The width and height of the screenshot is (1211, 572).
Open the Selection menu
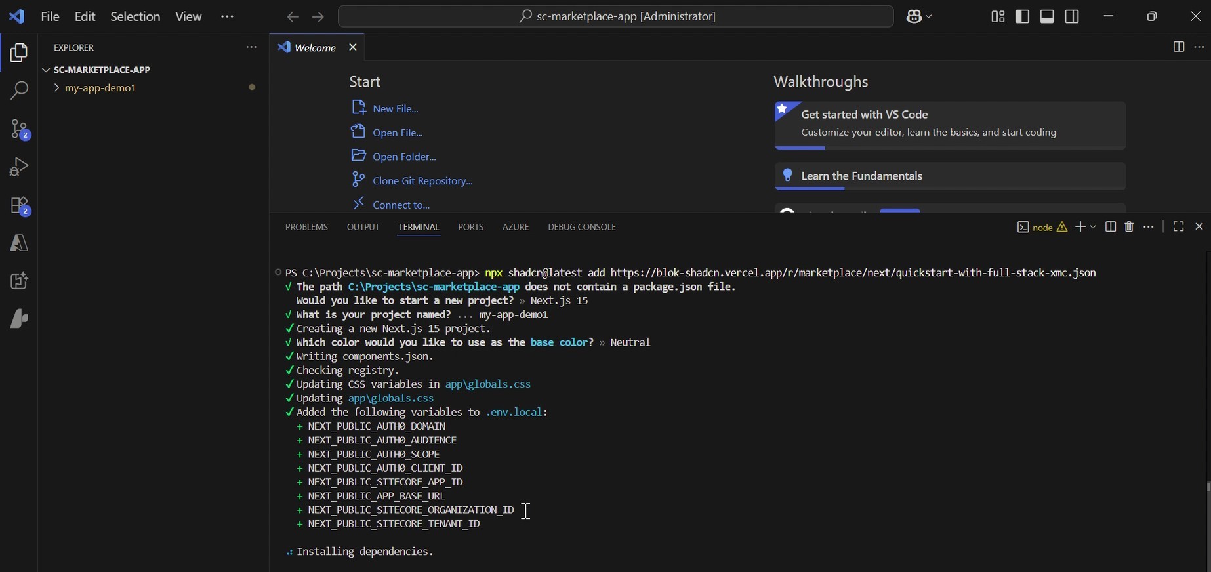point(135,17)
